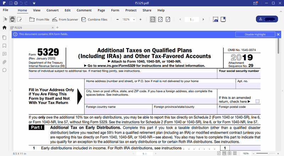Open the Convert menu tab

pyautogui.click(x=52, y=11)
